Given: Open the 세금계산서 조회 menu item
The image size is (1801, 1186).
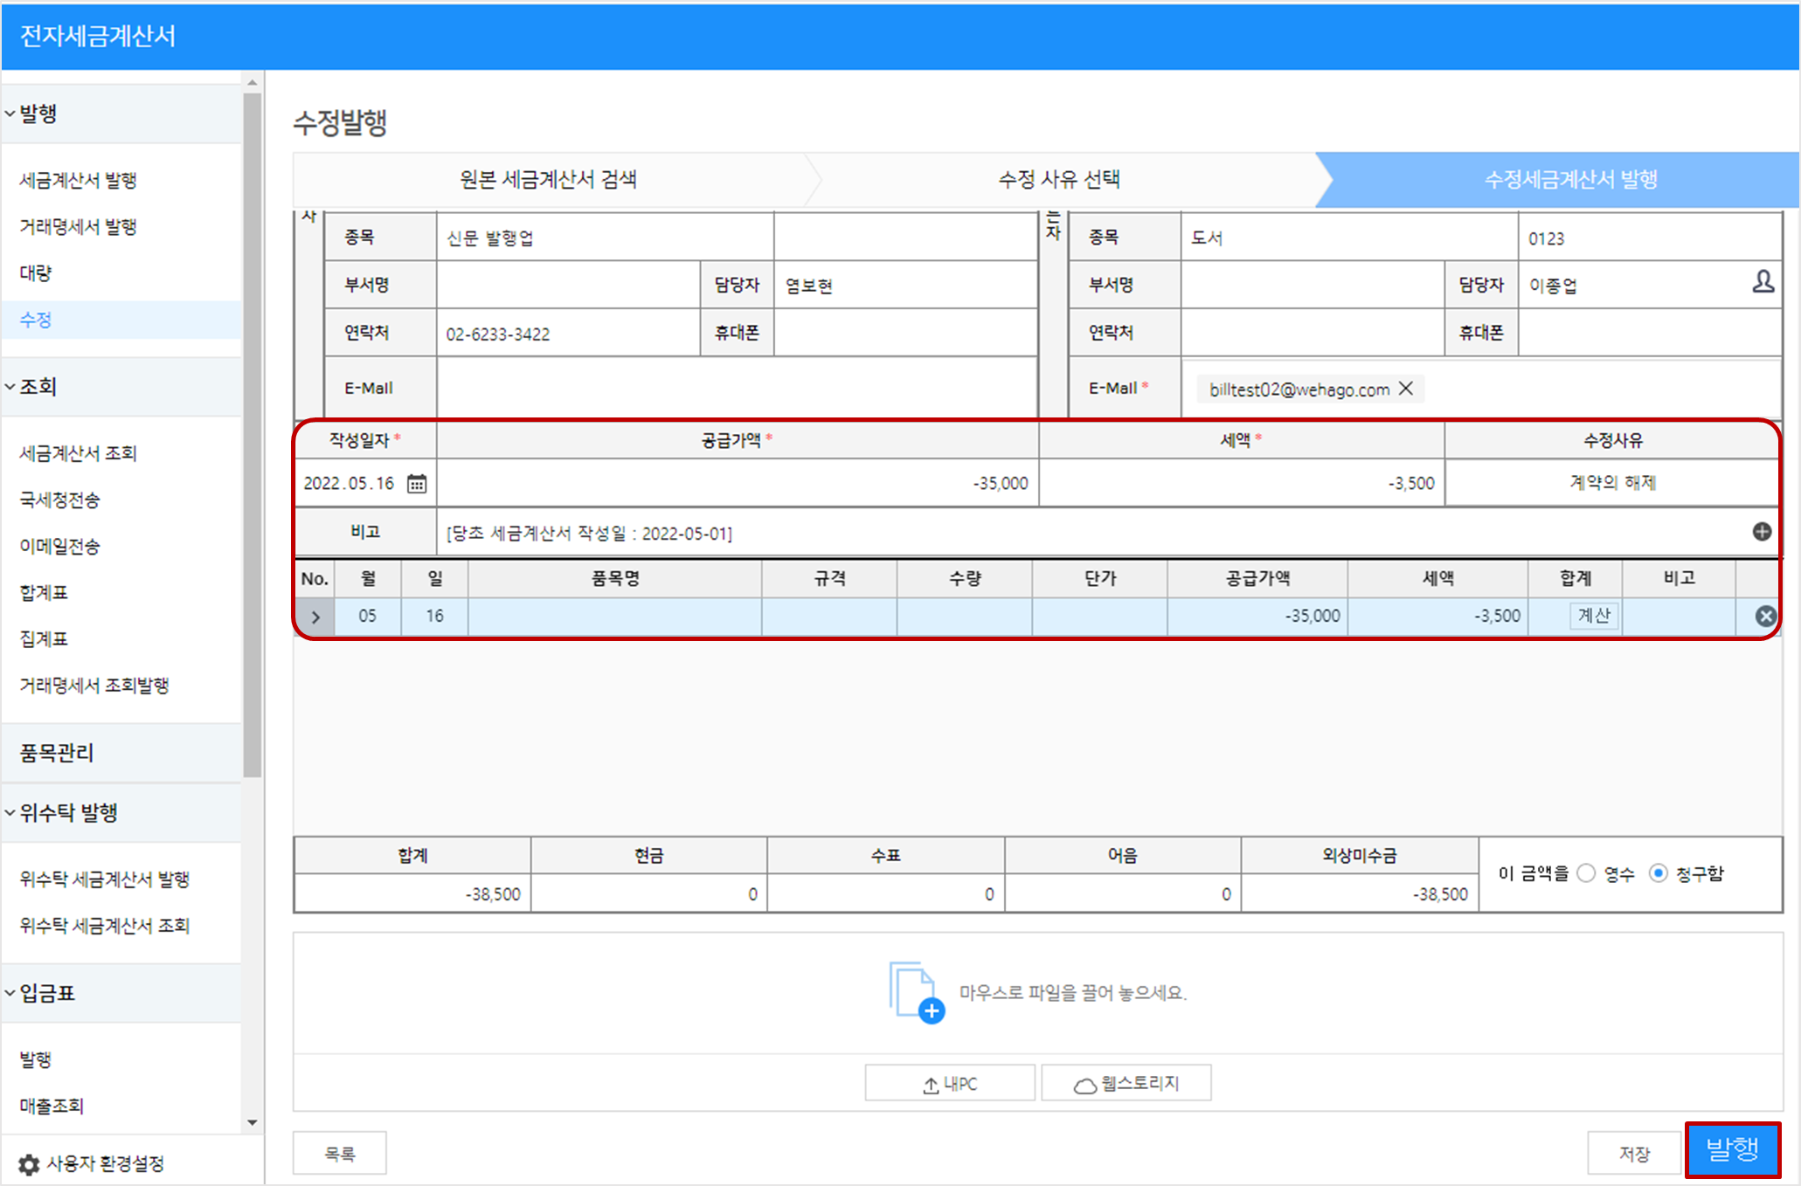Looking at the screenshot, I should (x=79, y=452).
